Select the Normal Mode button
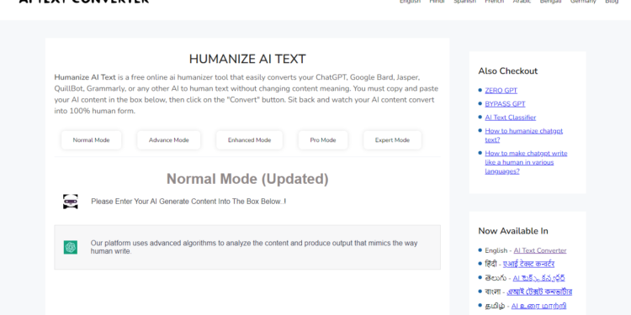Viewport: 631px width, 315px height. (x=91, y=140)
